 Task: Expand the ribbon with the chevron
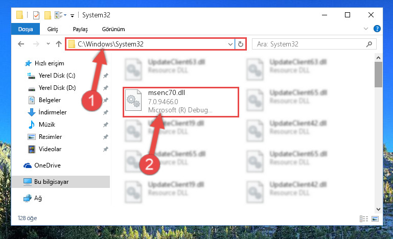(366, 29)
